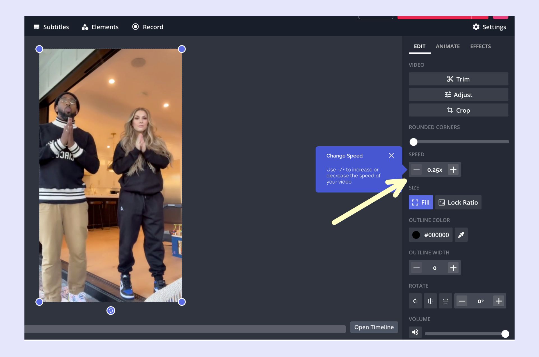539x357 pixels.
Task: Increase rotation degrees with plus
Action: point(499,301)
